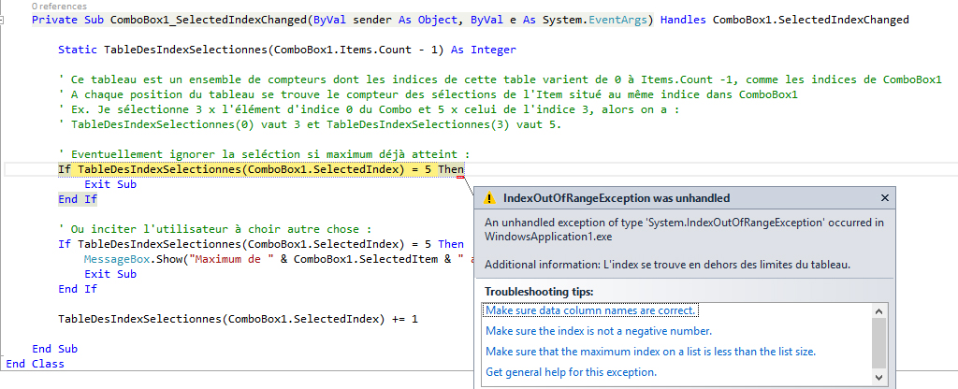Click the troubleshooting tips scrollbar thumb

pyautogui.click(x=878, y=342)
